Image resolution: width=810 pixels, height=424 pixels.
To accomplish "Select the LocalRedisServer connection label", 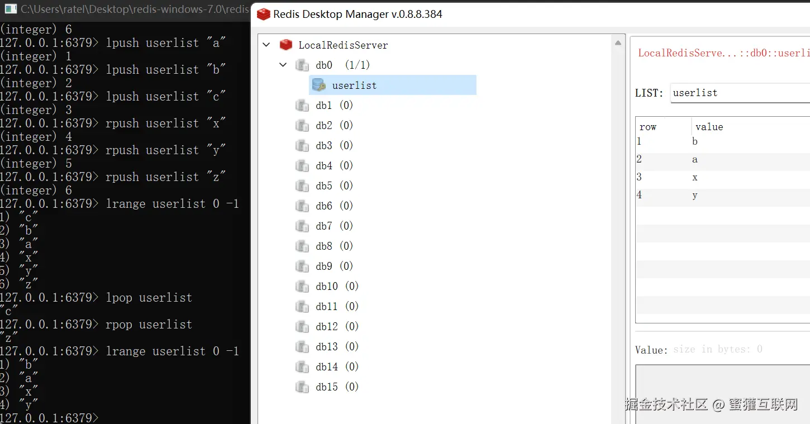I will click(x=343, y=45).
